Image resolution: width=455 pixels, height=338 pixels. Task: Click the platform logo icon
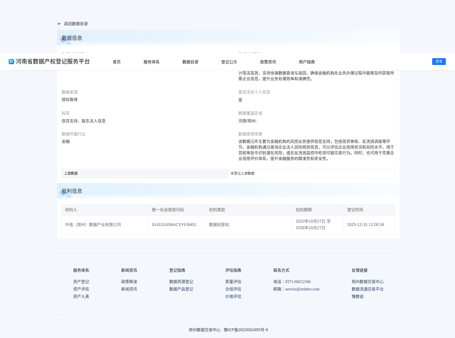[11, 62]
